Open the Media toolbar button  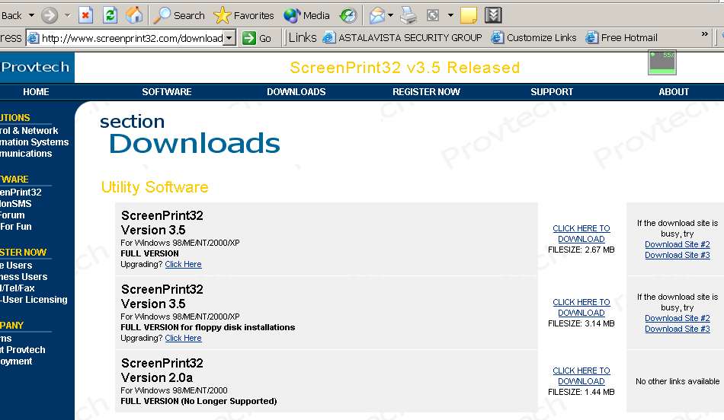point(306,16)
